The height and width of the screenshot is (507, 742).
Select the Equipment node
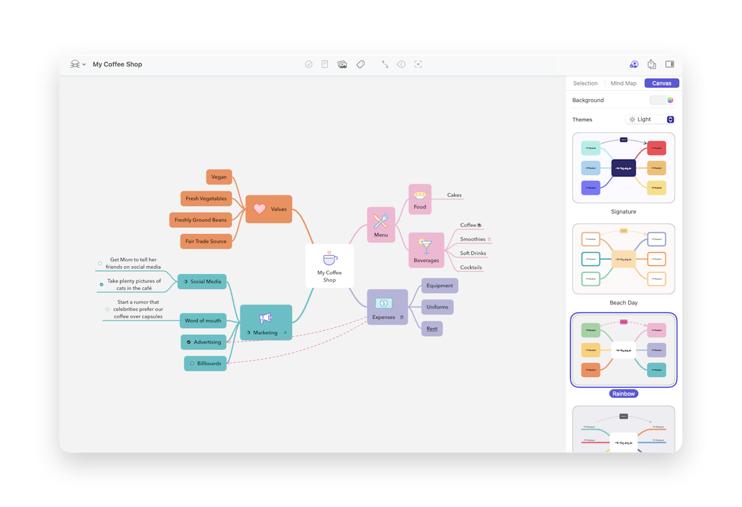pos(440,285)
